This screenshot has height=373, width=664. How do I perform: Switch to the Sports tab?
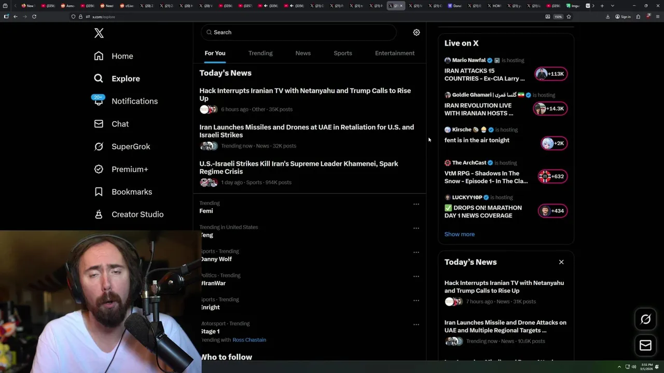(x=343, y=53)
